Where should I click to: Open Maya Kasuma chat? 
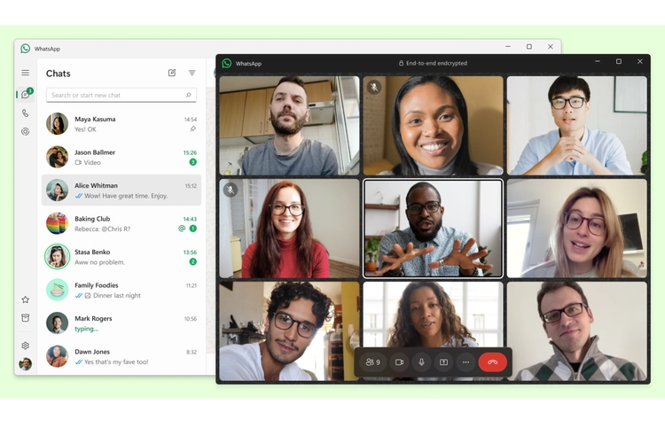(x=121, y=124)
